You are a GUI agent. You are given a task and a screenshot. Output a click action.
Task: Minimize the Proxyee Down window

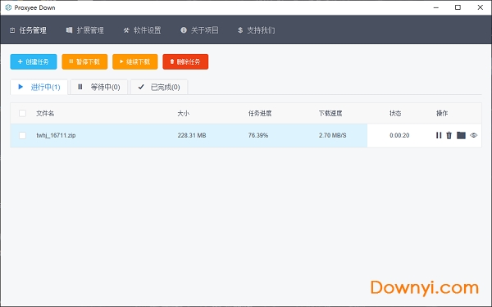[x=436, y=7]
